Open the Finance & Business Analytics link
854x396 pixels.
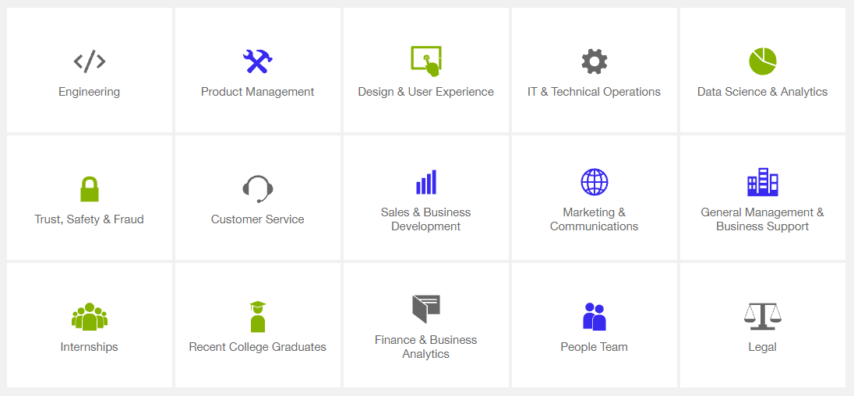pos(426,346)
